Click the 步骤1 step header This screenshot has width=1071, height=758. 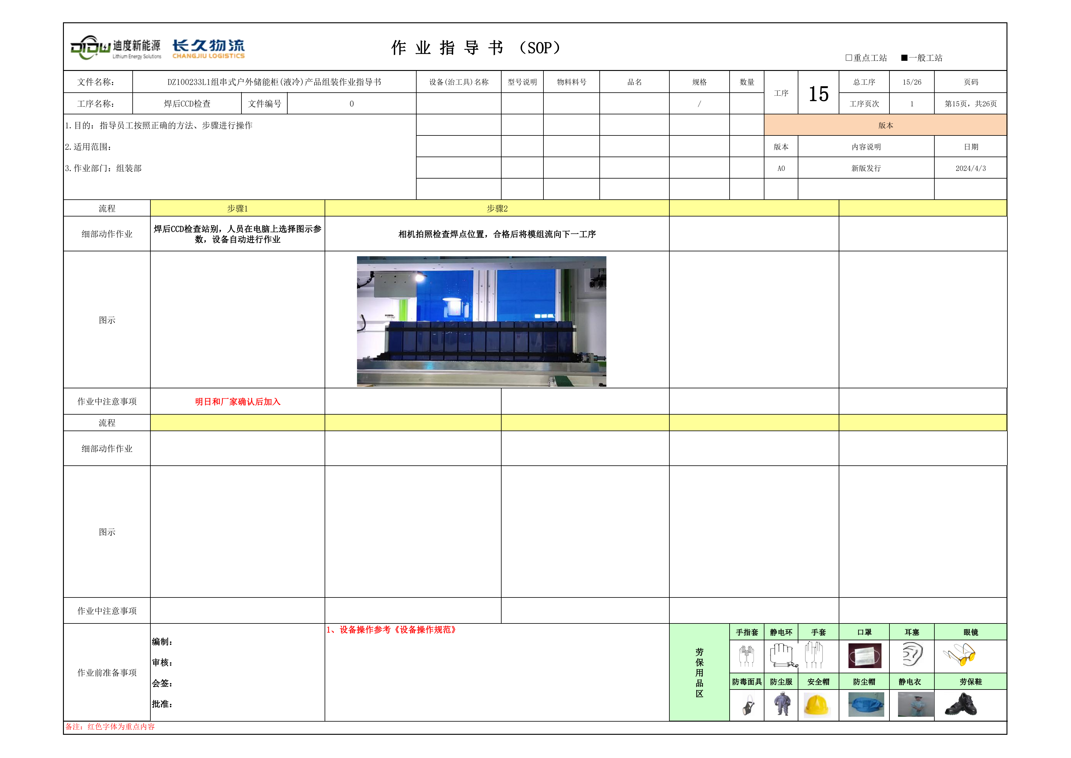(237, 209)
